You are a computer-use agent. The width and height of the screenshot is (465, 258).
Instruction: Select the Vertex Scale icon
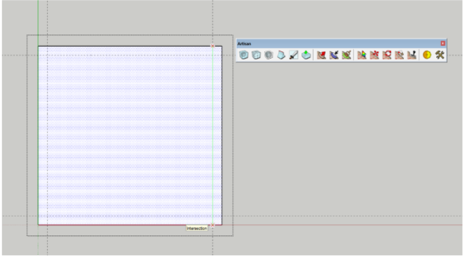coord(399,55)
